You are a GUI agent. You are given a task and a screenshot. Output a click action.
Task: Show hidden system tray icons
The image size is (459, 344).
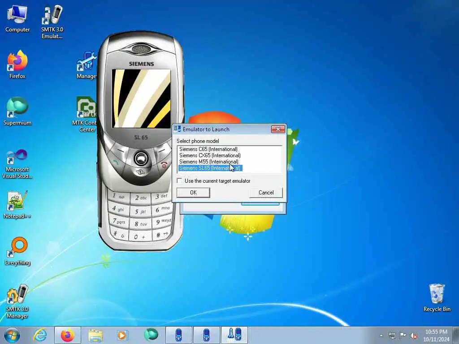(x=381, y=335)
